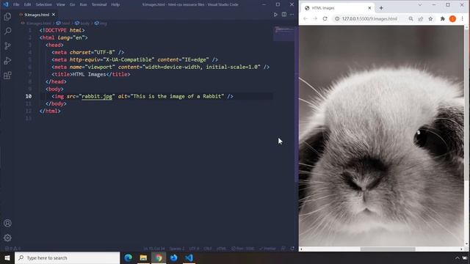Close the HTML Images browser tab
Viewport: 470px width, 264px height.
pyautogui.click(x=369, y=8)
